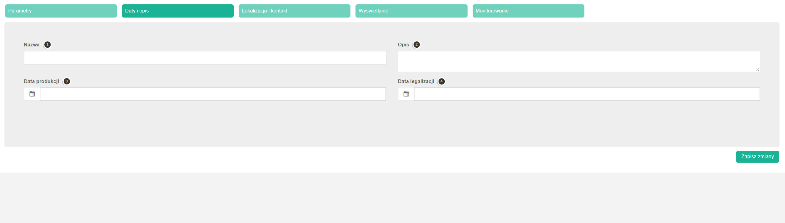
Task: Go to the Wyświetlanie tab
Action: [411, 11]
